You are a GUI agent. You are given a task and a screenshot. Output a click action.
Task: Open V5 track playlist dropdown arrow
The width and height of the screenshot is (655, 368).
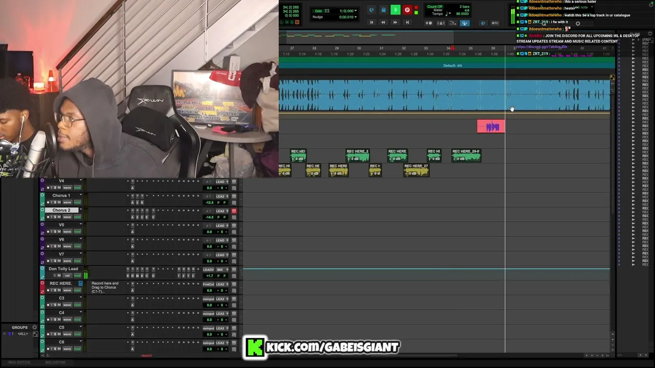click(81, 224)
